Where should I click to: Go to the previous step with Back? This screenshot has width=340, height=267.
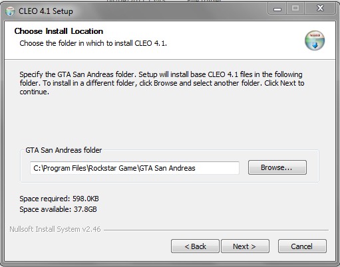tap(195, 246)
